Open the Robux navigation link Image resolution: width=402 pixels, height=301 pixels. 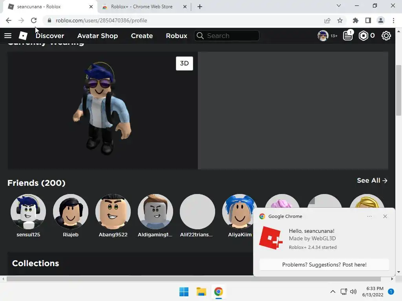tap(176, 36)
